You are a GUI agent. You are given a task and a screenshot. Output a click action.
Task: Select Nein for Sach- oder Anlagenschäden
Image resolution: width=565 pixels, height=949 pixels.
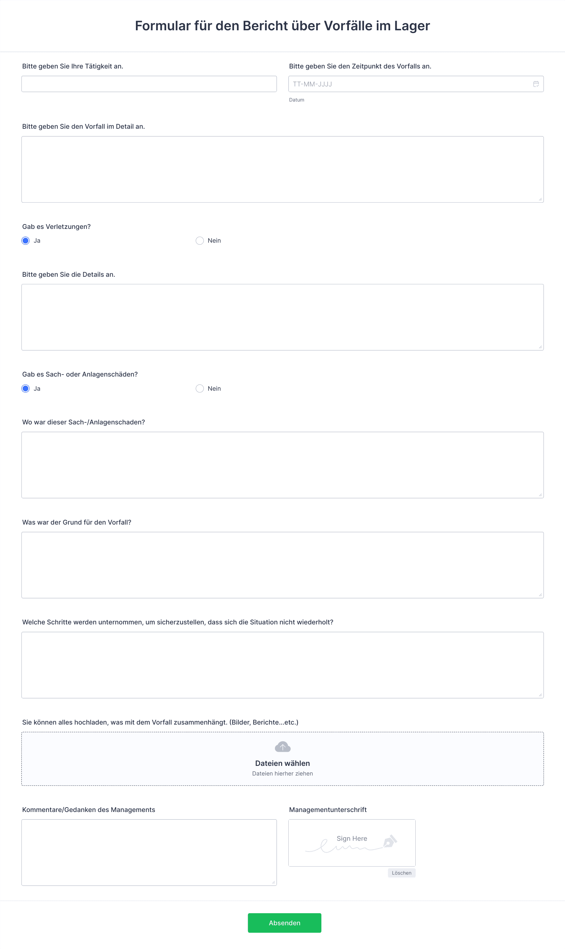point(200,388)
